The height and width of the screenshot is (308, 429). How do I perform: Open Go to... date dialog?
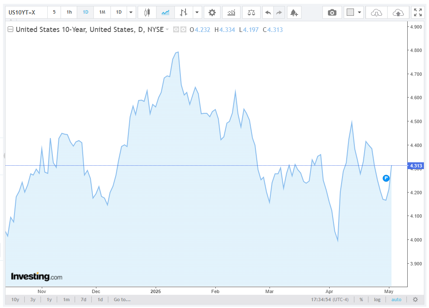click(x=122, y=299)
